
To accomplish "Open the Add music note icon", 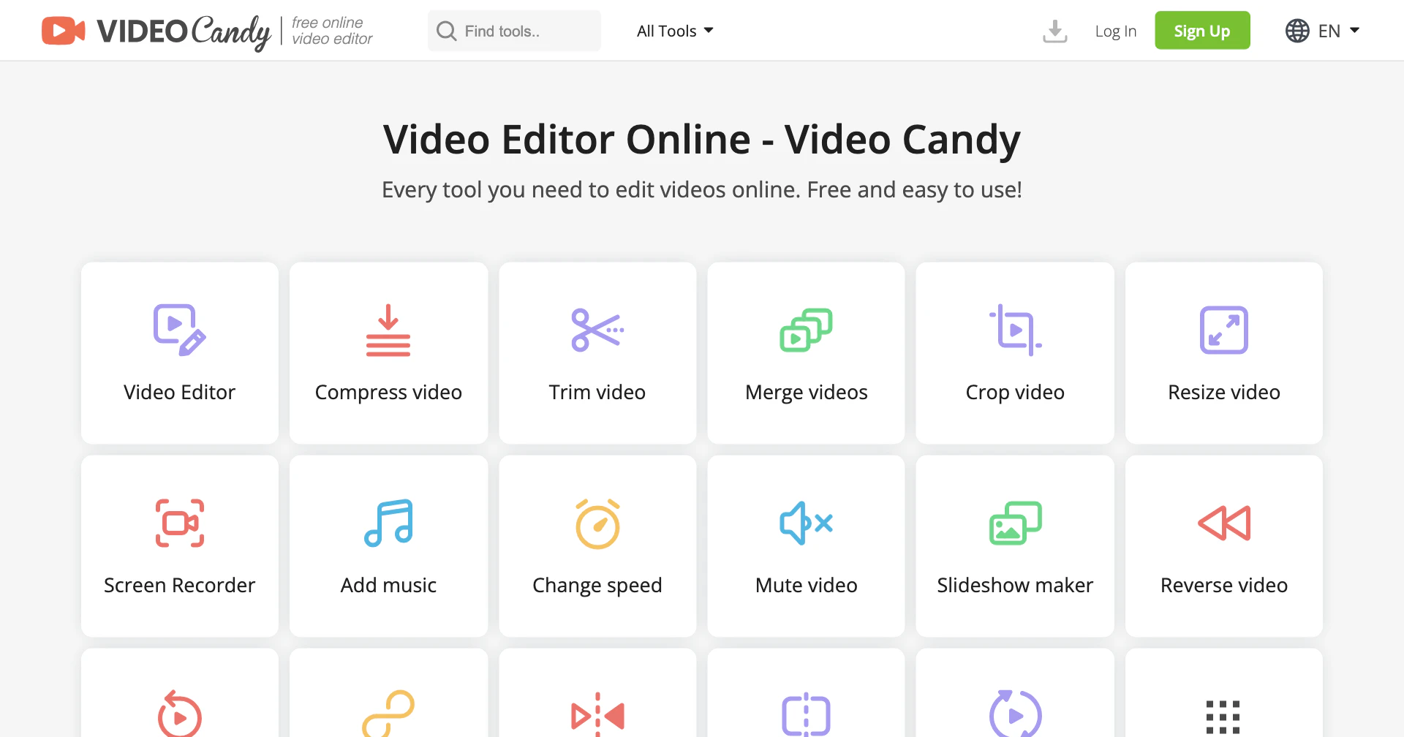I will (x=388, y=523).
